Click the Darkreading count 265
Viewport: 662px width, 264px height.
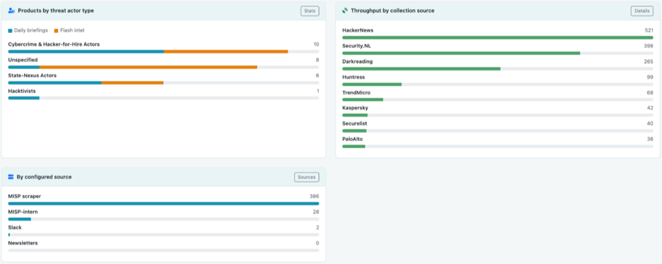tap(648, 61)
